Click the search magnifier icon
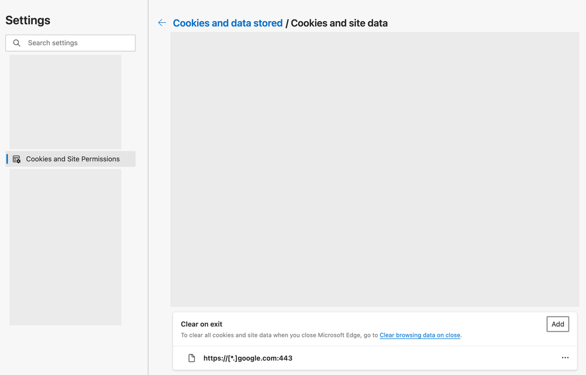This screenshot has height=375, width=586. coord(17,43)
